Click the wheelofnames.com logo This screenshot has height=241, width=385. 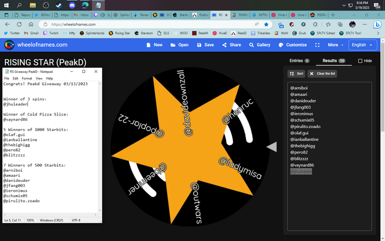(9, 45)
